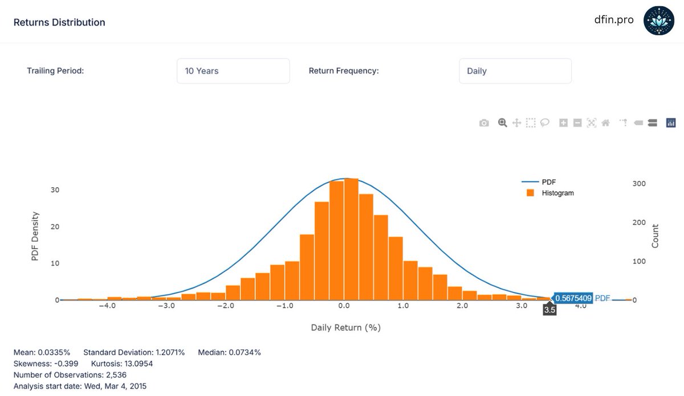Click the Analysis start date text

[80, 386]
